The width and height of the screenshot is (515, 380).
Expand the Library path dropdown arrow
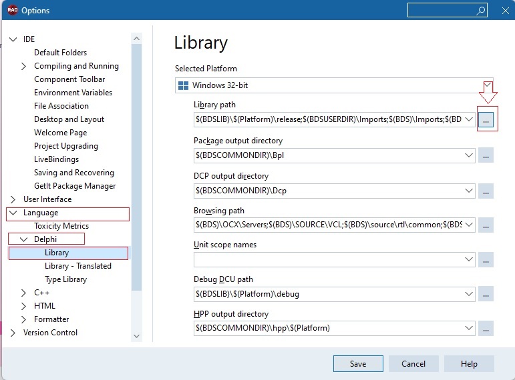pyautogui.click(x=469, y=119)
